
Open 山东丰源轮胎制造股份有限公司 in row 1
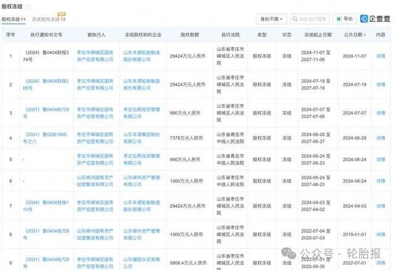point(142,56)
